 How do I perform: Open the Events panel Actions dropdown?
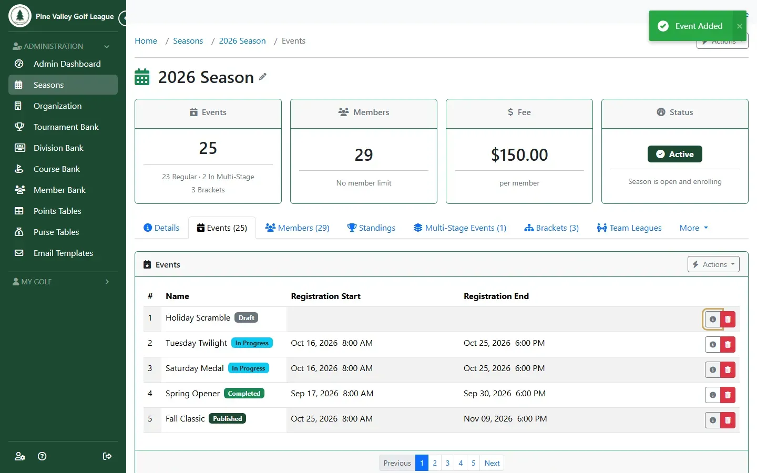point(713,264)
